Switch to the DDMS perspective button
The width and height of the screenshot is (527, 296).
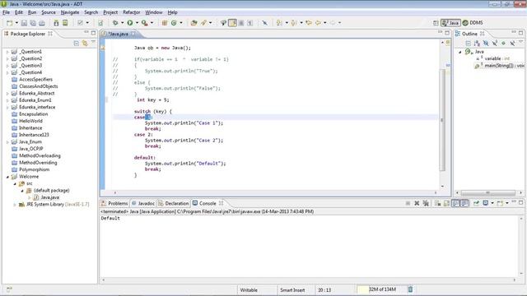coord(473,23)
